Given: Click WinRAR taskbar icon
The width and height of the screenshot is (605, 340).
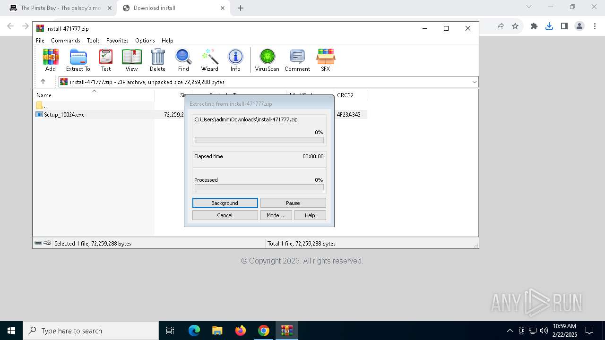Looking at the screenshot, I should click(x=286, y=331).
